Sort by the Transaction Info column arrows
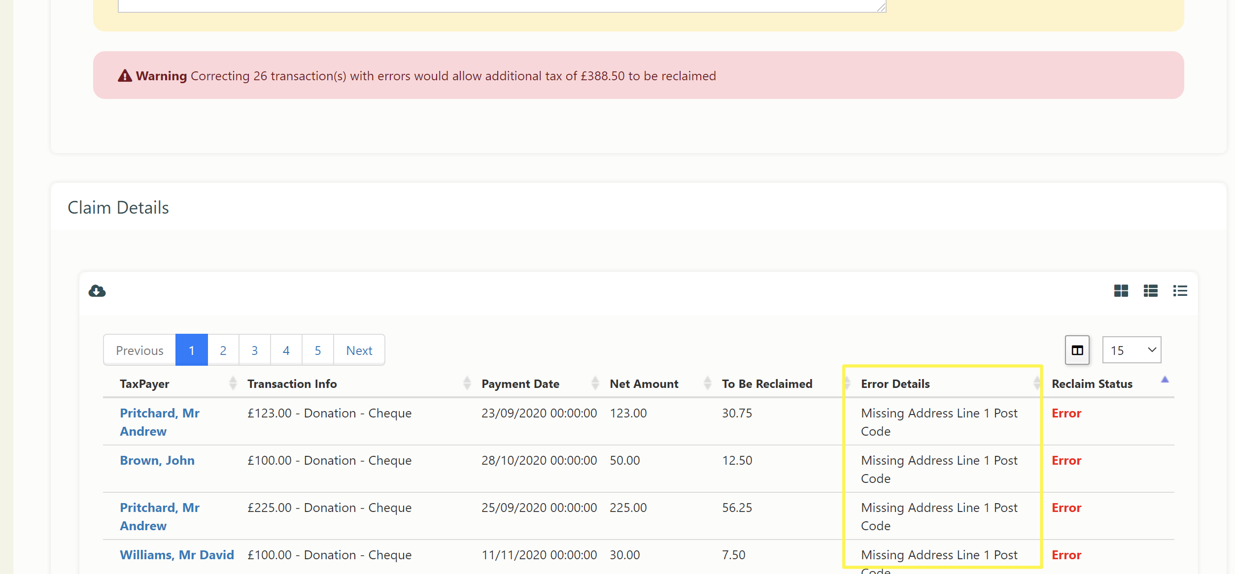This screenshot has height=574, width=1235. tap(467, 383)
